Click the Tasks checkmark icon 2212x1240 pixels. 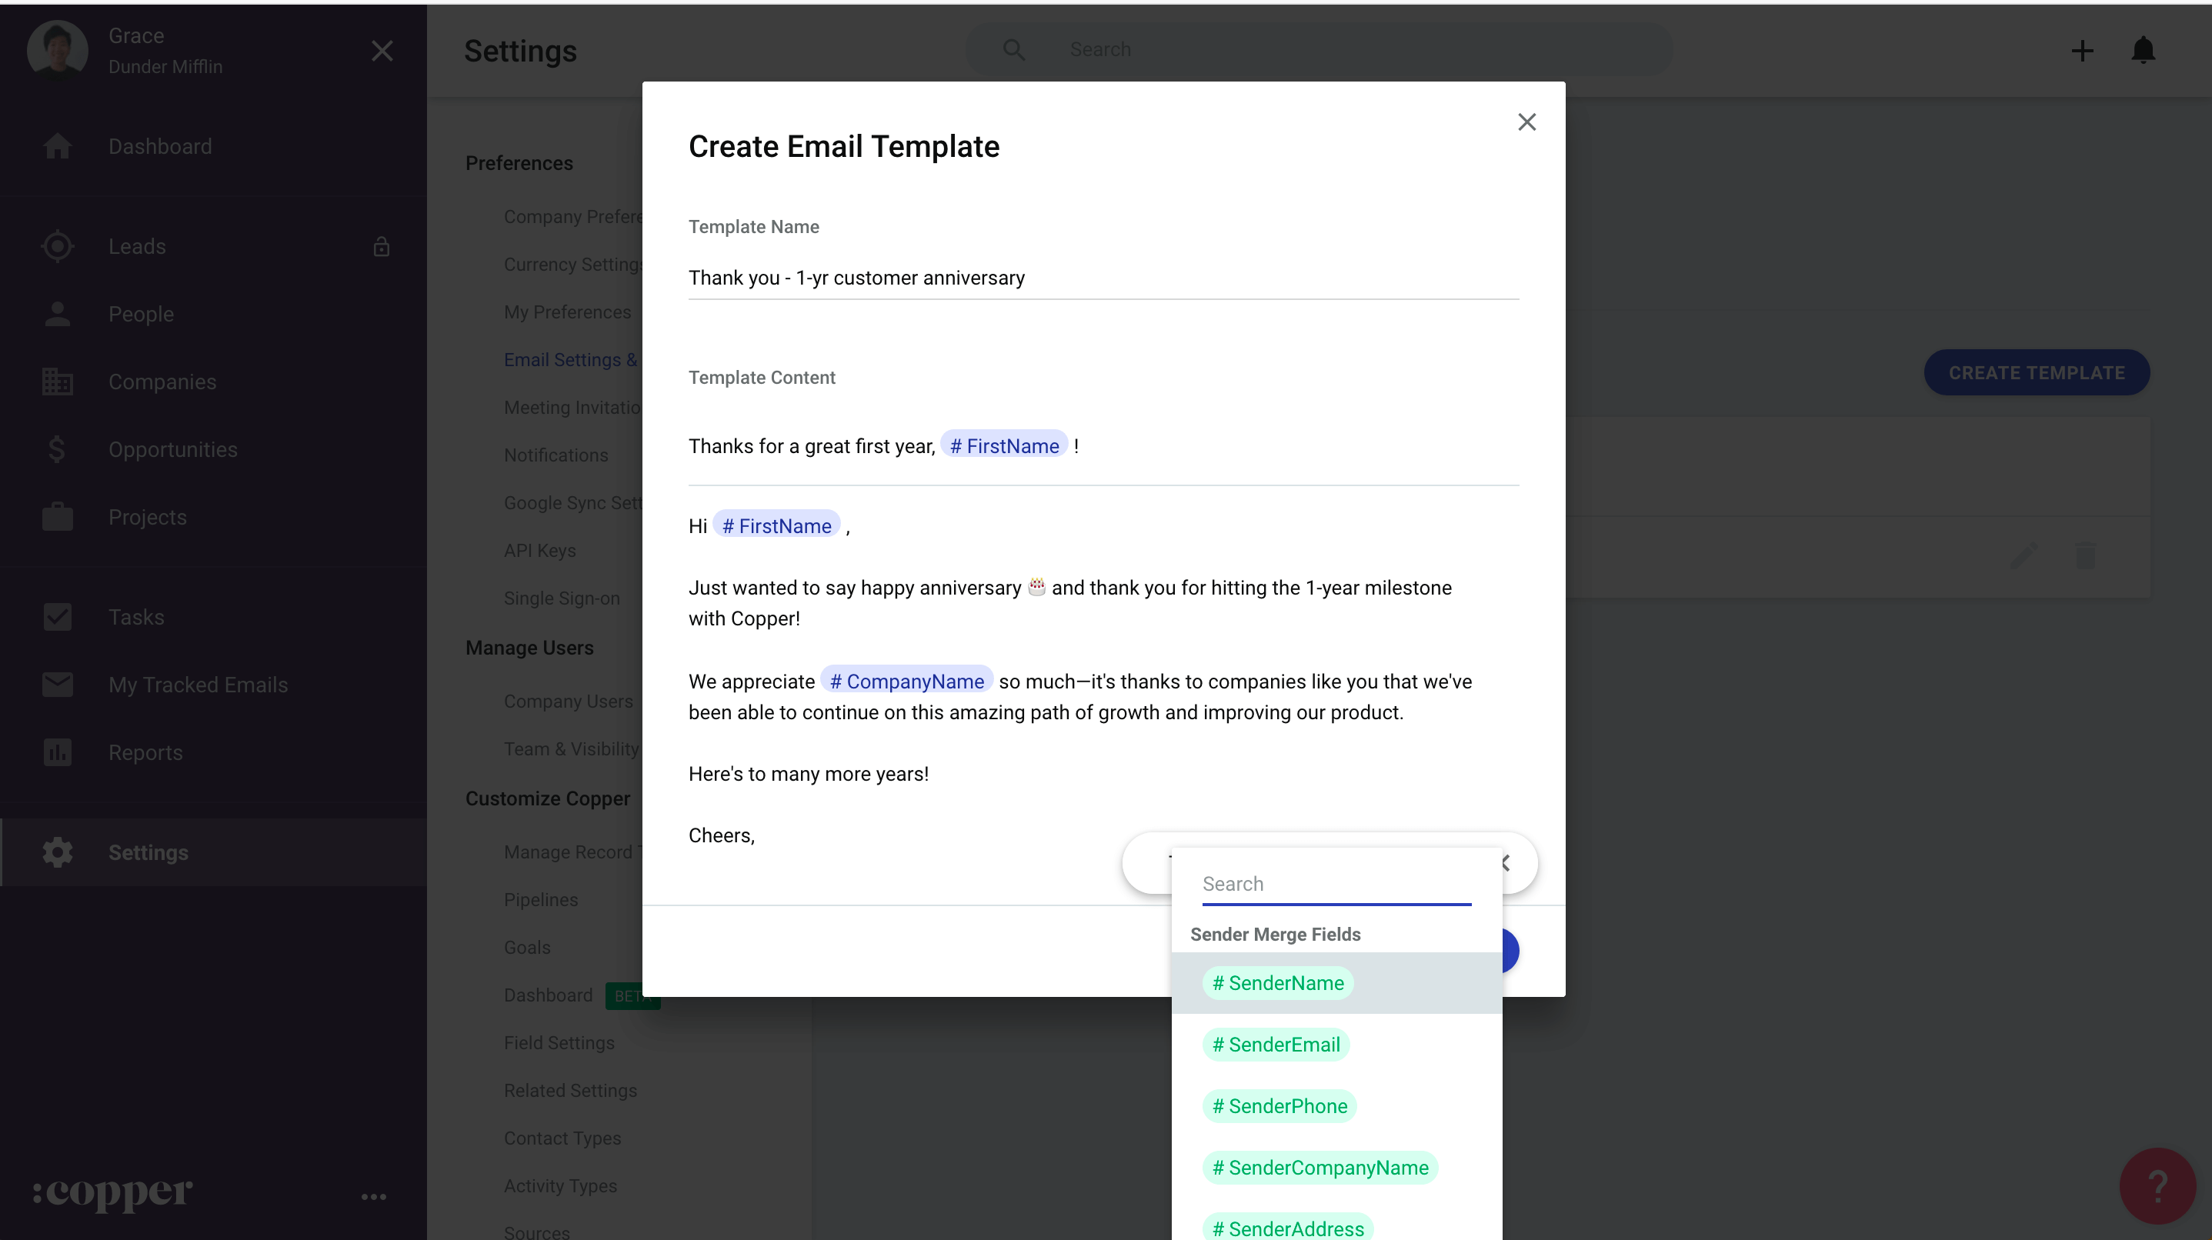tap(58, 617)
